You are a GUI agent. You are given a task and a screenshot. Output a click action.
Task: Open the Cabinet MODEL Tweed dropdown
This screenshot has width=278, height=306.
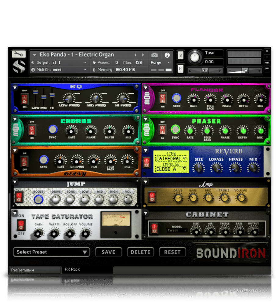tap(177, 231)
